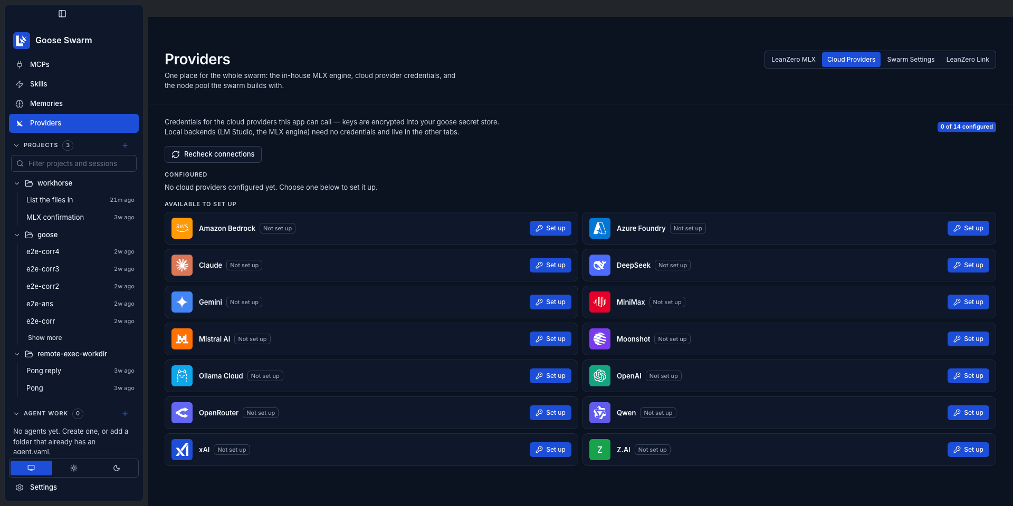Click the OpenRouter logo icon
The width and height of the screenshot is (1013, 506).
click(182, 413)
